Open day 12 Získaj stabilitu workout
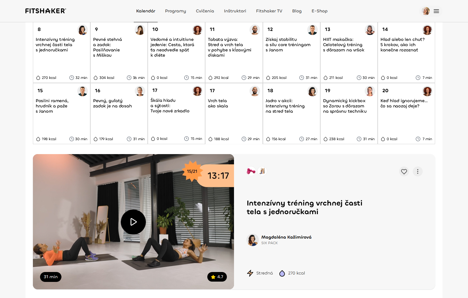 tap(291, 52)
